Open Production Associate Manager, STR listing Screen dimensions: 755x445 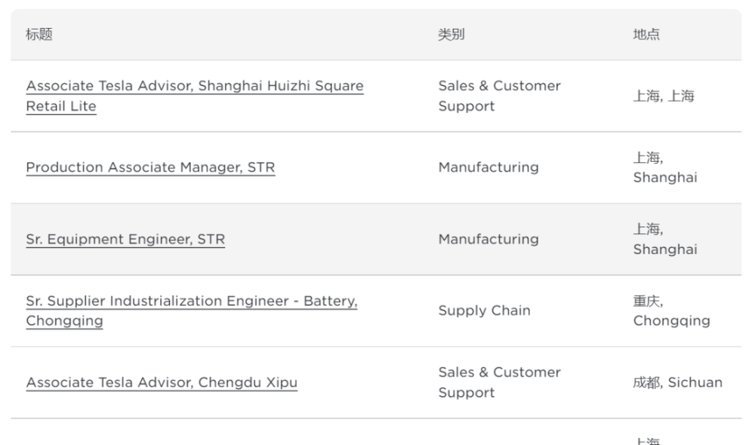(x=150, y=168)
